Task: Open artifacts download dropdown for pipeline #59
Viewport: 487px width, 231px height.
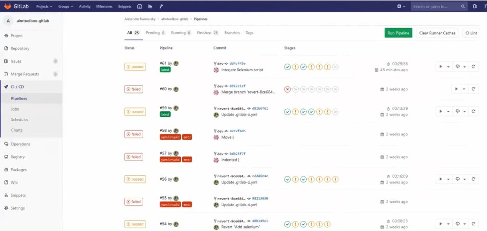Action: tap(459, 112)
